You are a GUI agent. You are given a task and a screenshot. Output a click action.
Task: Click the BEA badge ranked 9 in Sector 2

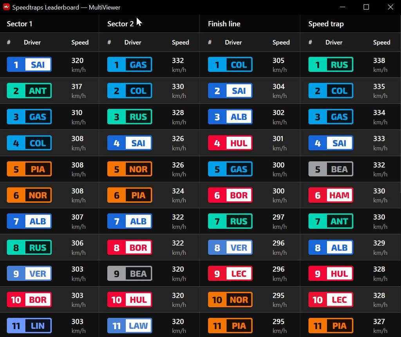(130, 273)
